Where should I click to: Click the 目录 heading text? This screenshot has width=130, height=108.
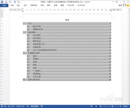tap(67, 20)
